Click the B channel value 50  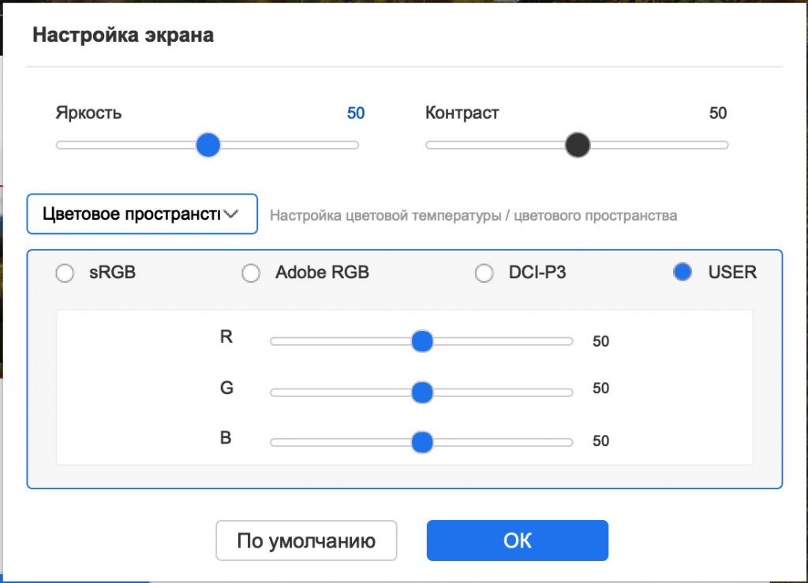point(601,441)
